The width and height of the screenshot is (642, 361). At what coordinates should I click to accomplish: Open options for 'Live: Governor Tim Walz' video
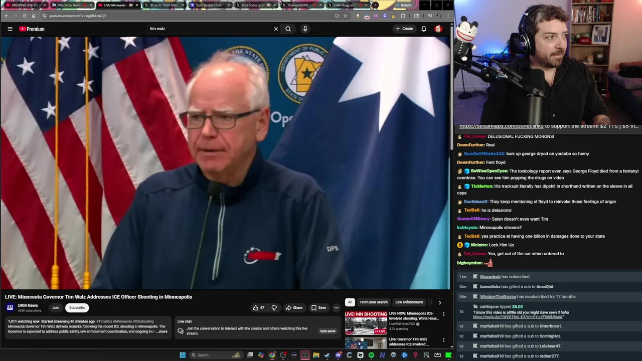coord(443,340)
